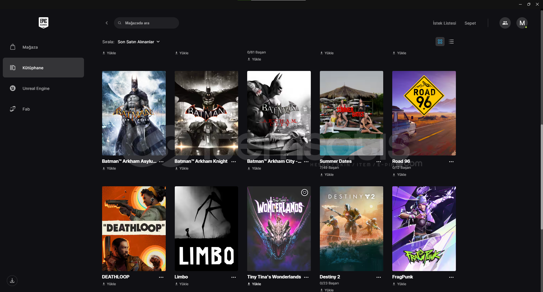
Task: Add Tiny Tina's Wonderlands to wishlist
Action: [304, 192]
